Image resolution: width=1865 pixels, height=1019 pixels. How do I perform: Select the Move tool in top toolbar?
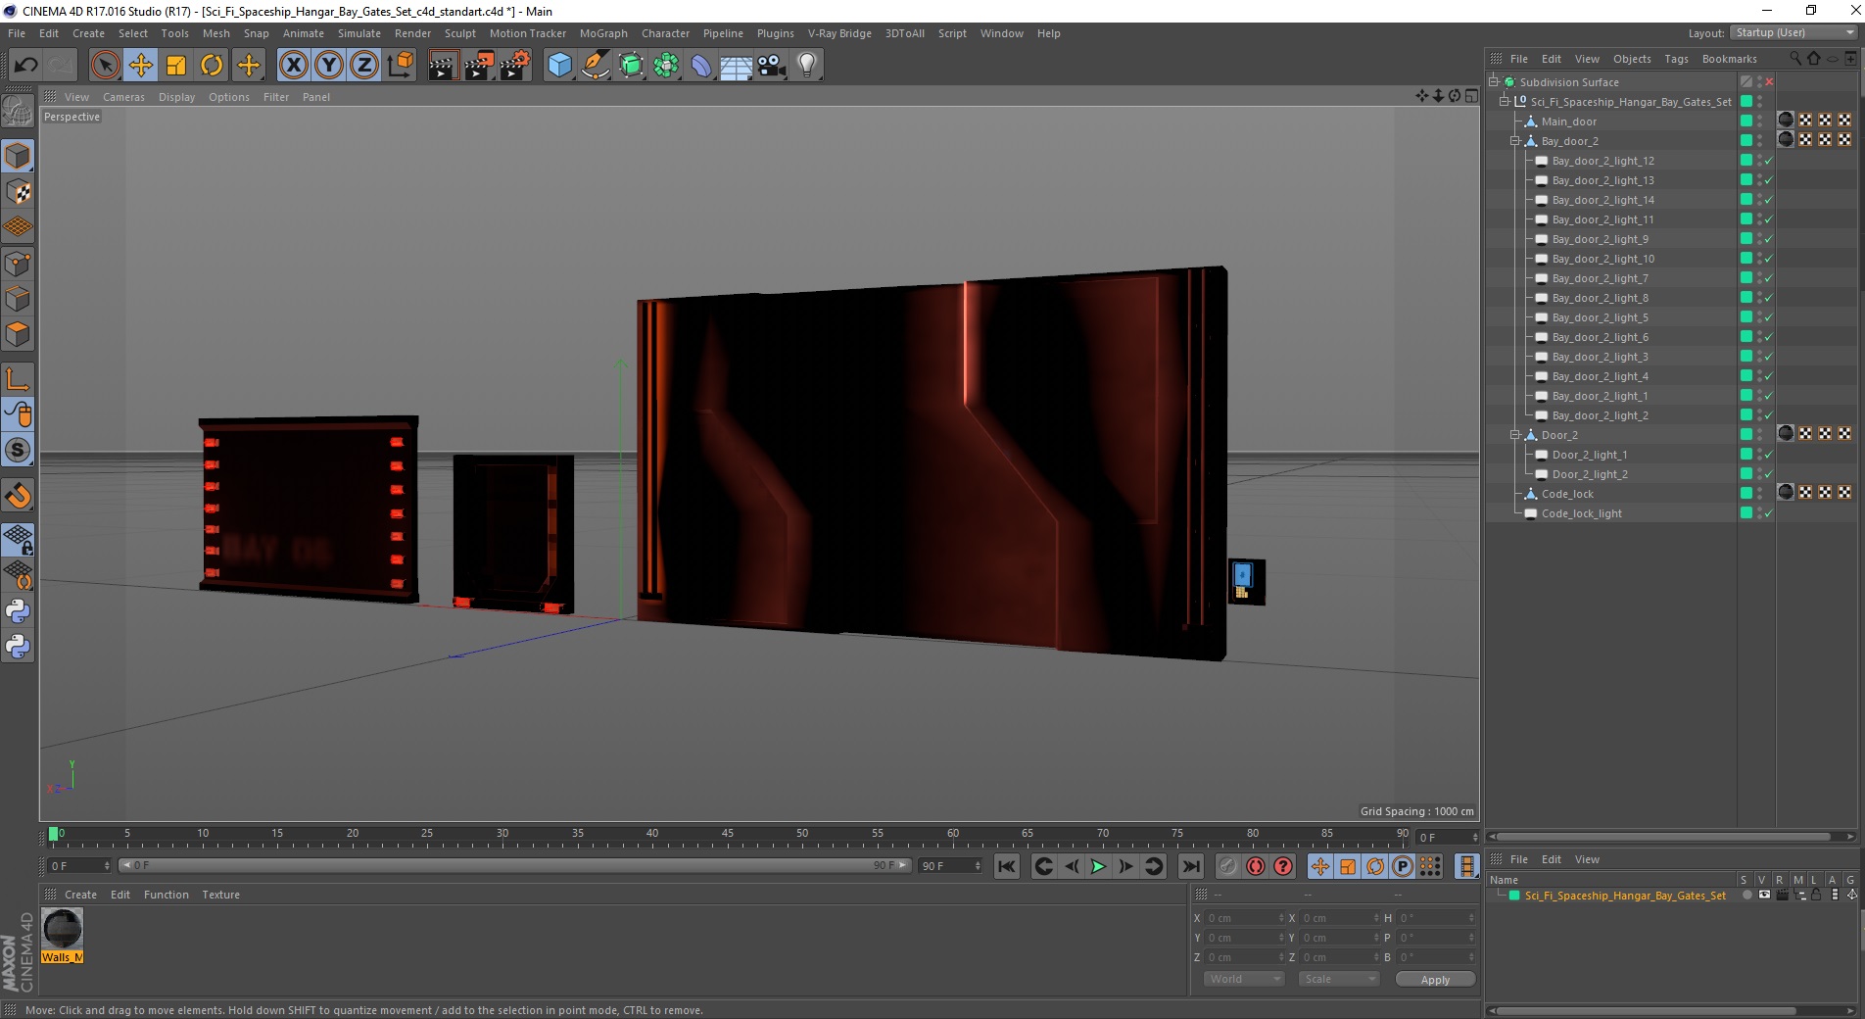point(140,66)
